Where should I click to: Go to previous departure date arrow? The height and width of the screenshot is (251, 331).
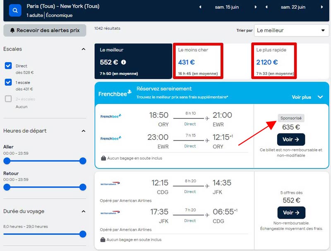[x=200, y=7]
